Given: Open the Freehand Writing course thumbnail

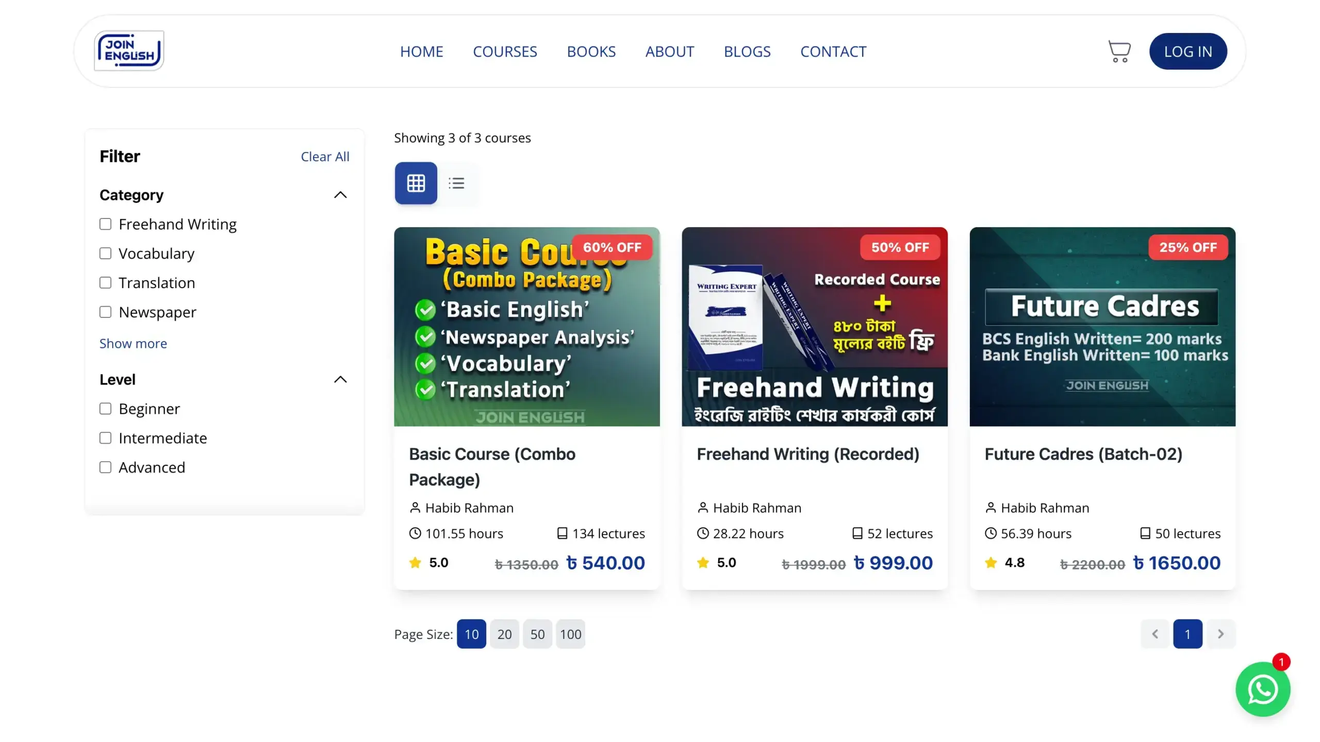Looking at the screenshot, I should click(x=814, y=327).
